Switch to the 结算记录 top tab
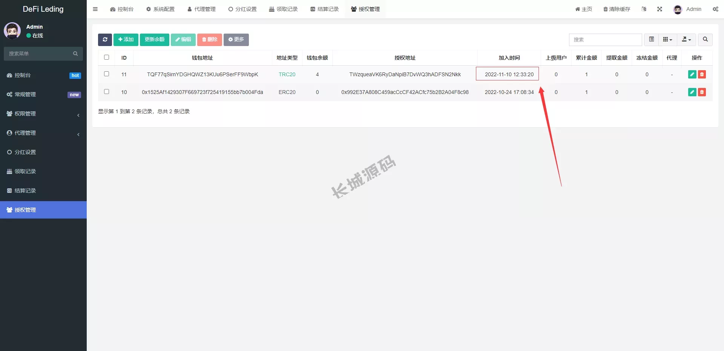724x351 pixels. (x=325, y=9)
